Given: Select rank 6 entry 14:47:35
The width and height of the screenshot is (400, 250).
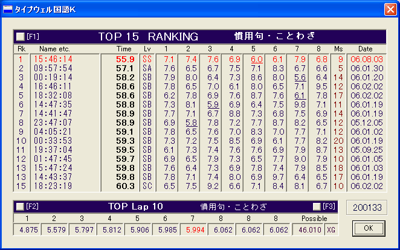Looking at the screenshot, I should pos(53,104).
